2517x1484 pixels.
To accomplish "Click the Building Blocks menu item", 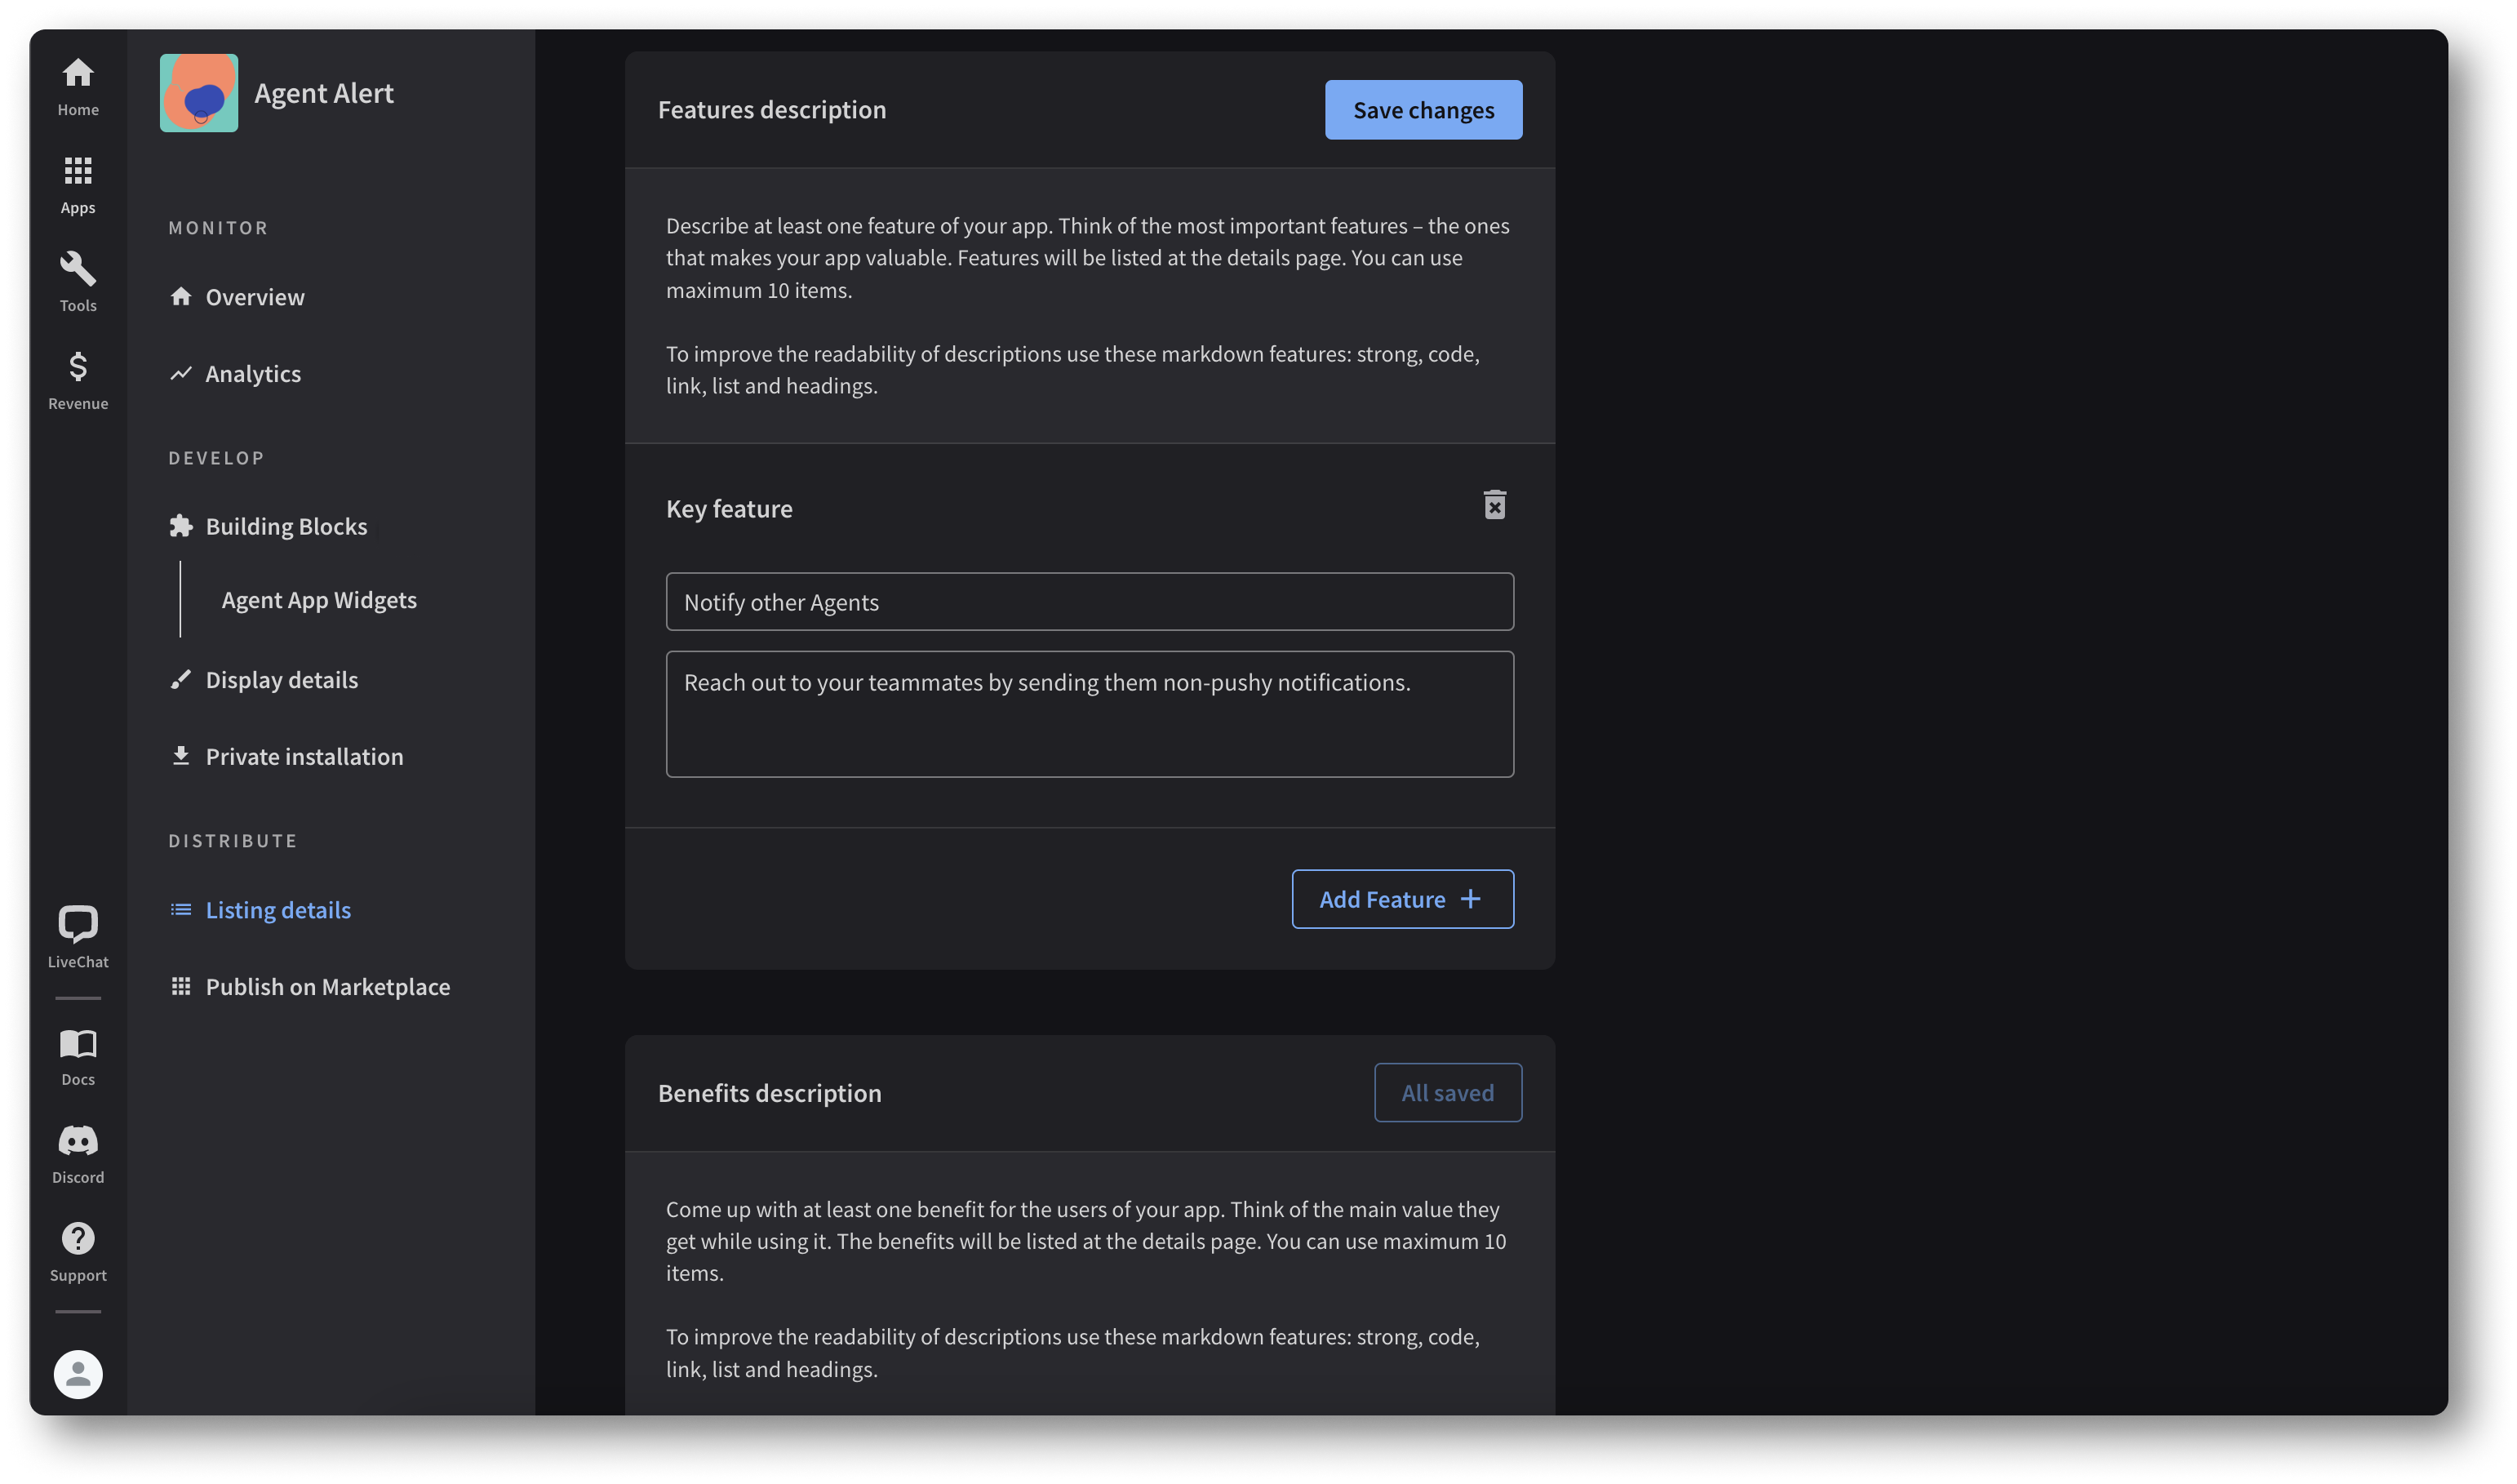I will click(286, 527).
